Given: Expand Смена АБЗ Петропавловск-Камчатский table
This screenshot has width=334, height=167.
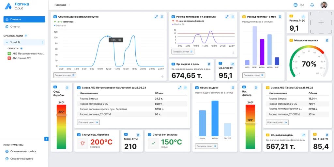Looking at the screenshot, I should point(180,87).
